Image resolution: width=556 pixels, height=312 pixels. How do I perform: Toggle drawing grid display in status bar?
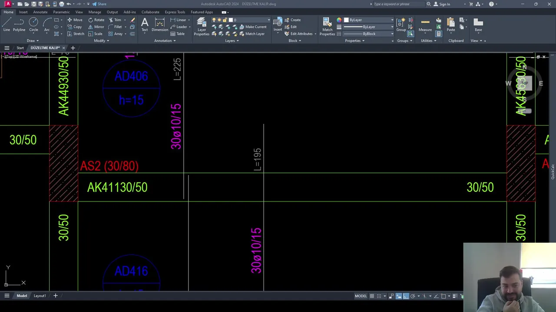(x=372, y=296)
